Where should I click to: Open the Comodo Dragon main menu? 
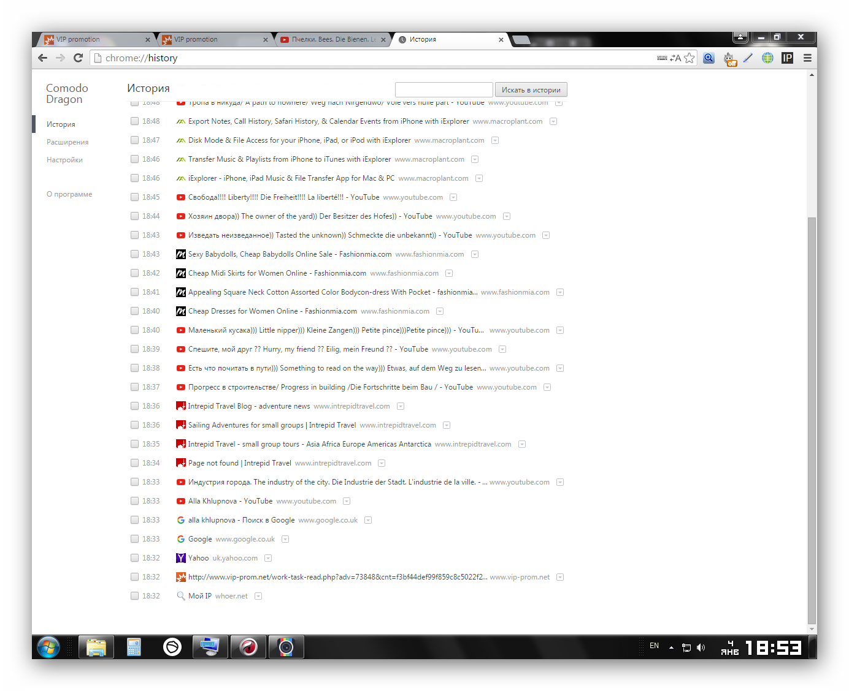[807, 58]
